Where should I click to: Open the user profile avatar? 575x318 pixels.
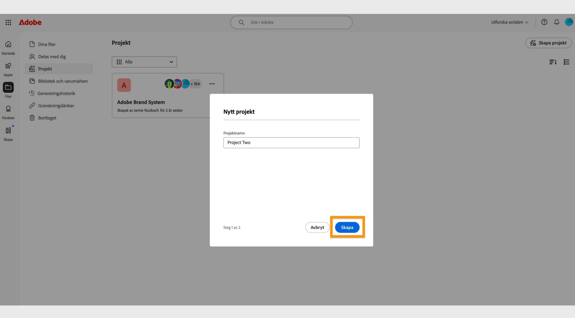(569, 22)
